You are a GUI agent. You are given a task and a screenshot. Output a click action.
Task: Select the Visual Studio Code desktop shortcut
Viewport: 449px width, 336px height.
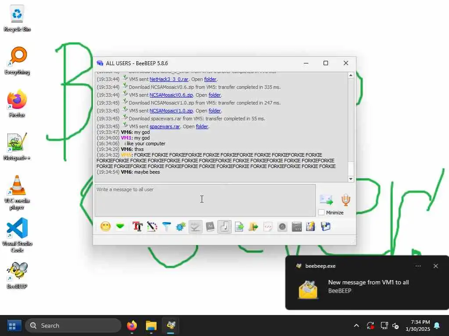[x=17, y=235]
